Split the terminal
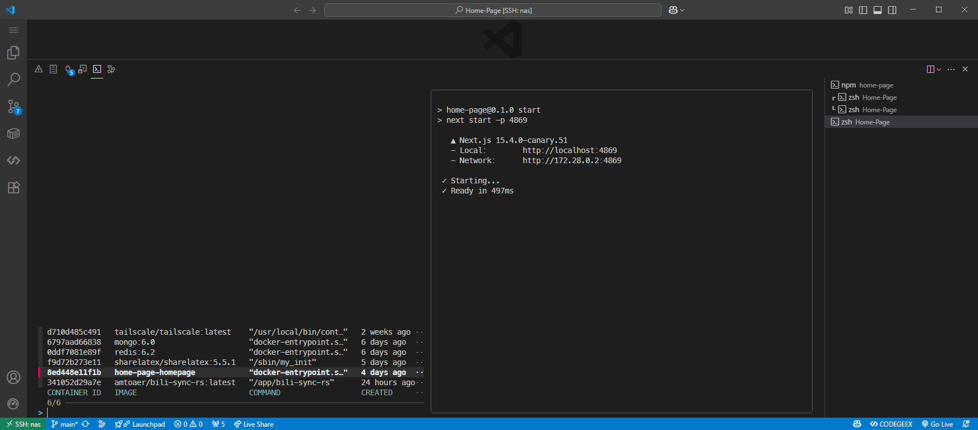Viewport: 978px width, 430px height. 930,69
